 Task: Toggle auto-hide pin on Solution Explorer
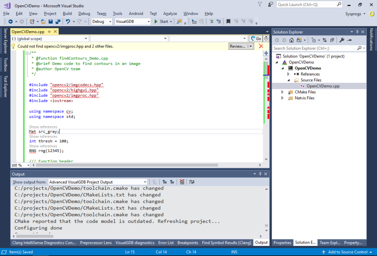pos(356,32)
